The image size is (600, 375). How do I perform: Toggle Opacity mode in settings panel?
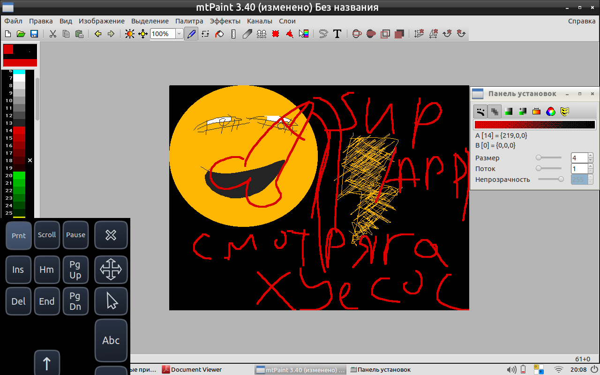pyautogui.click(x=495, y=112)
